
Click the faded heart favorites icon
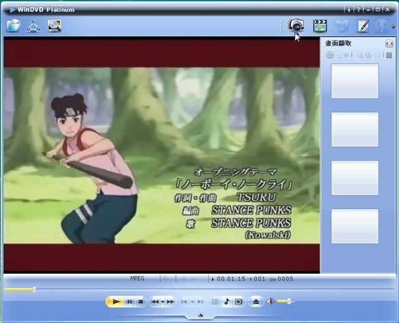click(341, 26)
